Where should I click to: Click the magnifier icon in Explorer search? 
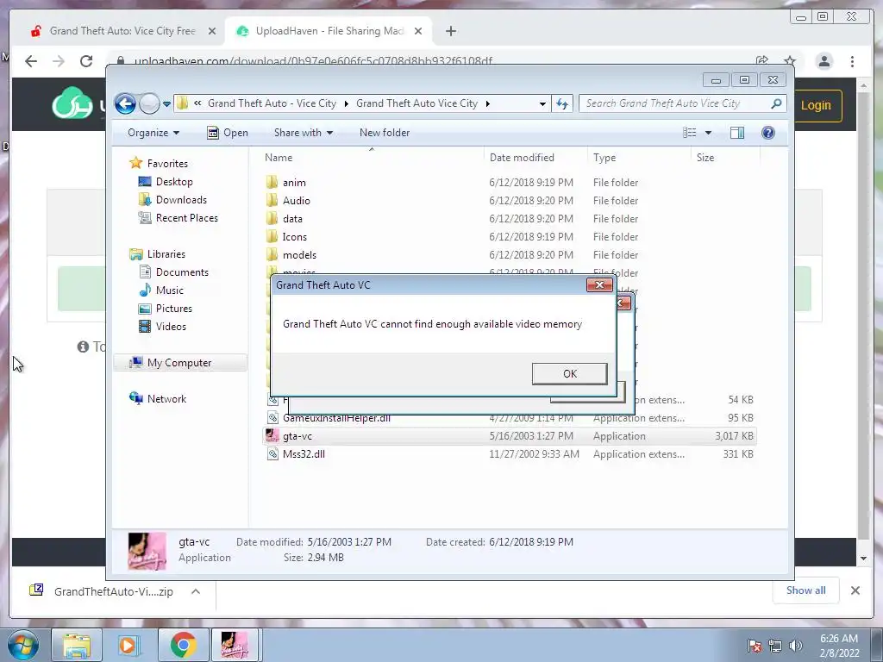pos(776,103)
